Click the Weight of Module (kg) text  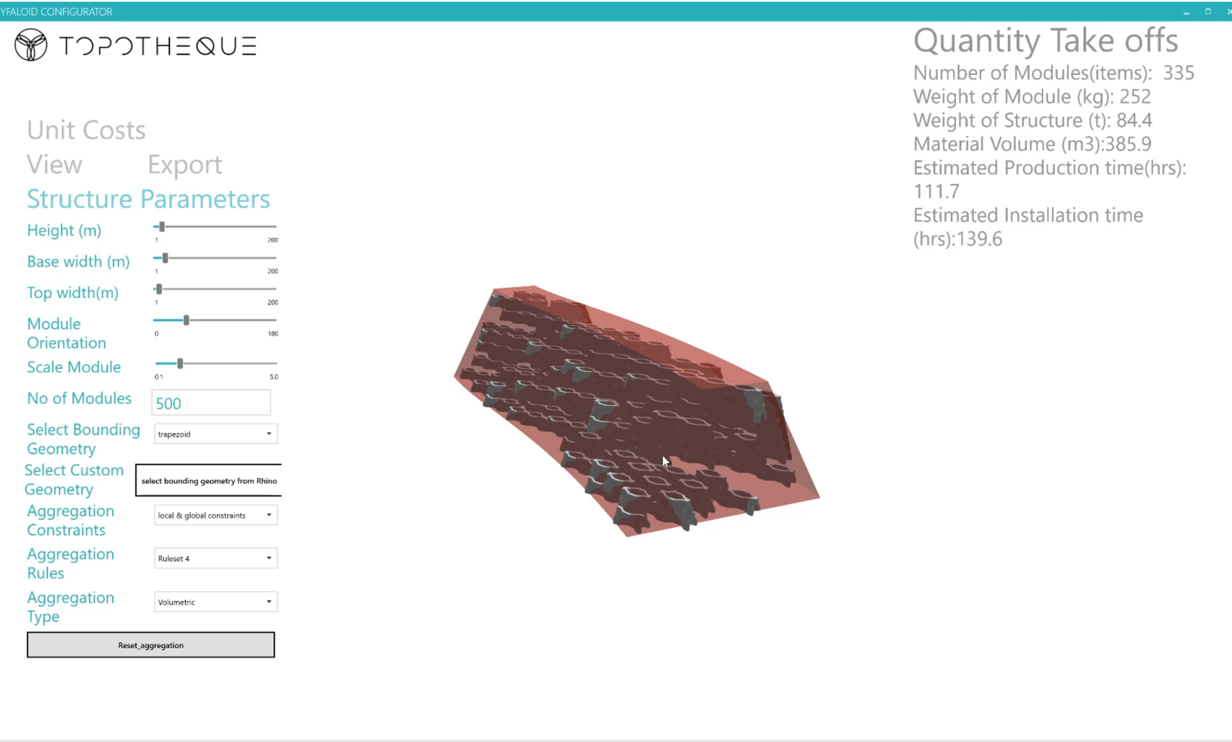pyautogui.click(x=1032, y=97)
